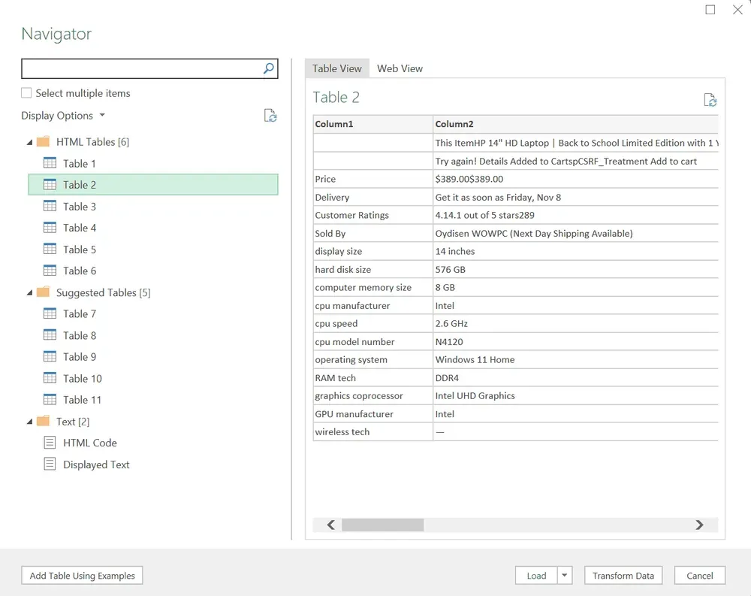Screen dimensions: 751x596
Task: Collapse the HTML Tables group
Action: [x=30, y=142]
